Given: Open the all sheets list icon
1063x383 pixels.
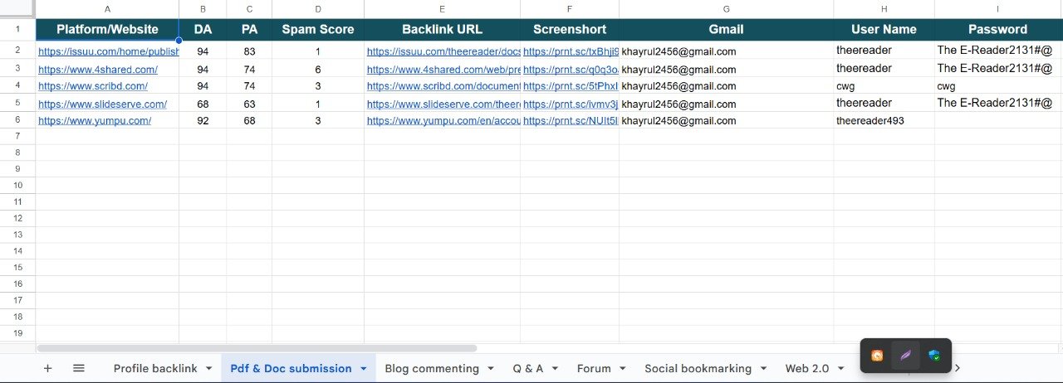Looking at the screenshot, I should tap(79, 368).
